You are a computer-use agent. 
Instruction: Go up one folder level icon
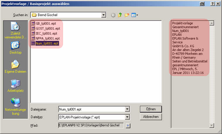click(x=120, y=15)
